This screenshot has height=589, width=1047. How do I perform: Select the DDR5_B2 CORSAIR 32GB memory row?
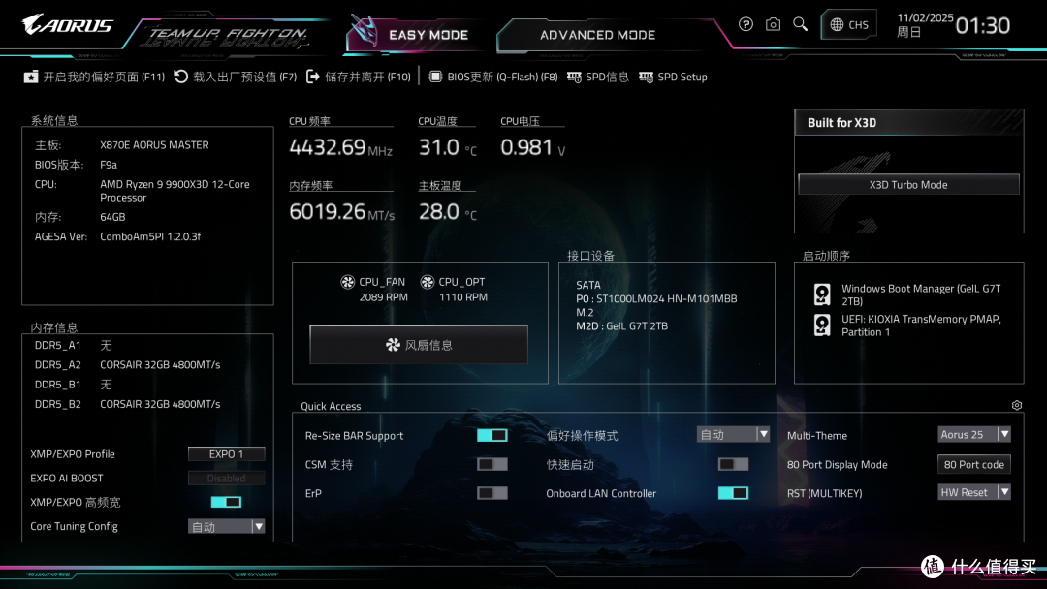pyautogui.click(x=128, y=404)
